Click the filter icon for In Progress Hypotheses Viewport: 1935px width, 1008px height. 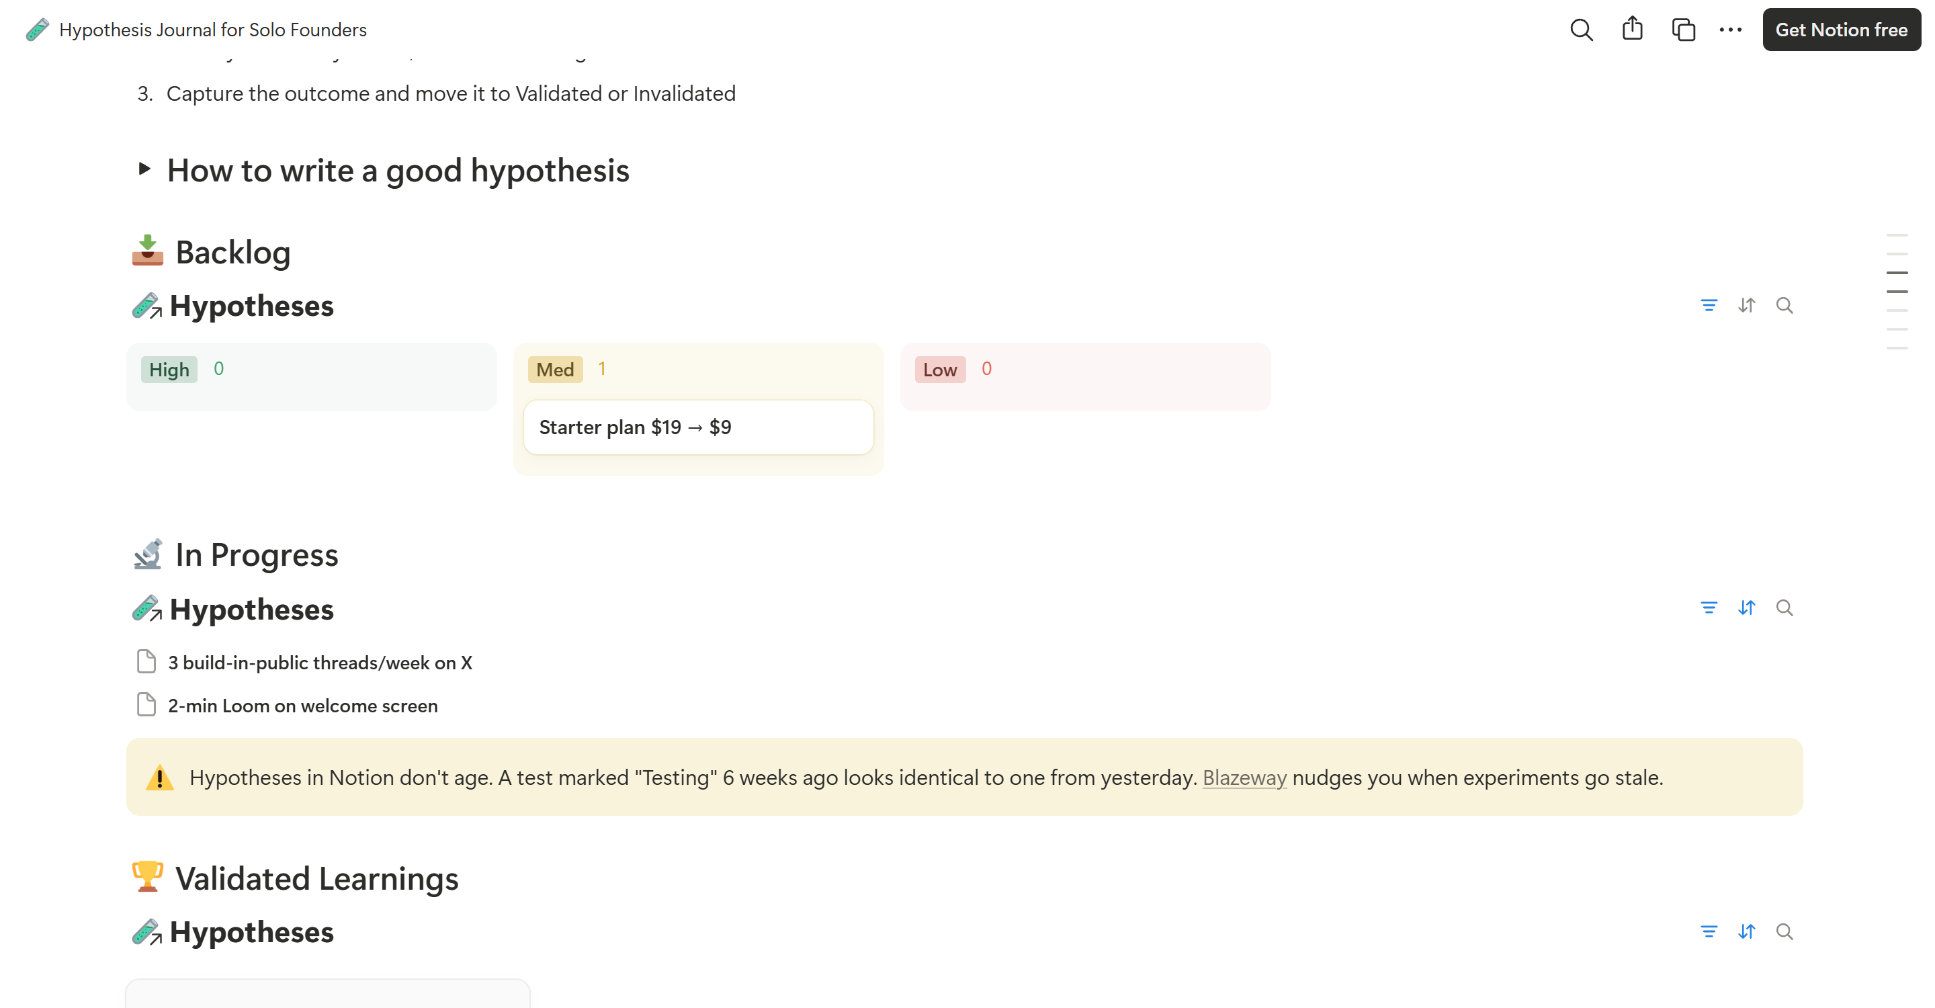click(x=1709, y=607)
